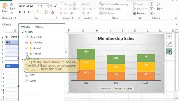Viewport: 179px width, 101px height.
Task: Select column G header
Action: pos(83,31)
